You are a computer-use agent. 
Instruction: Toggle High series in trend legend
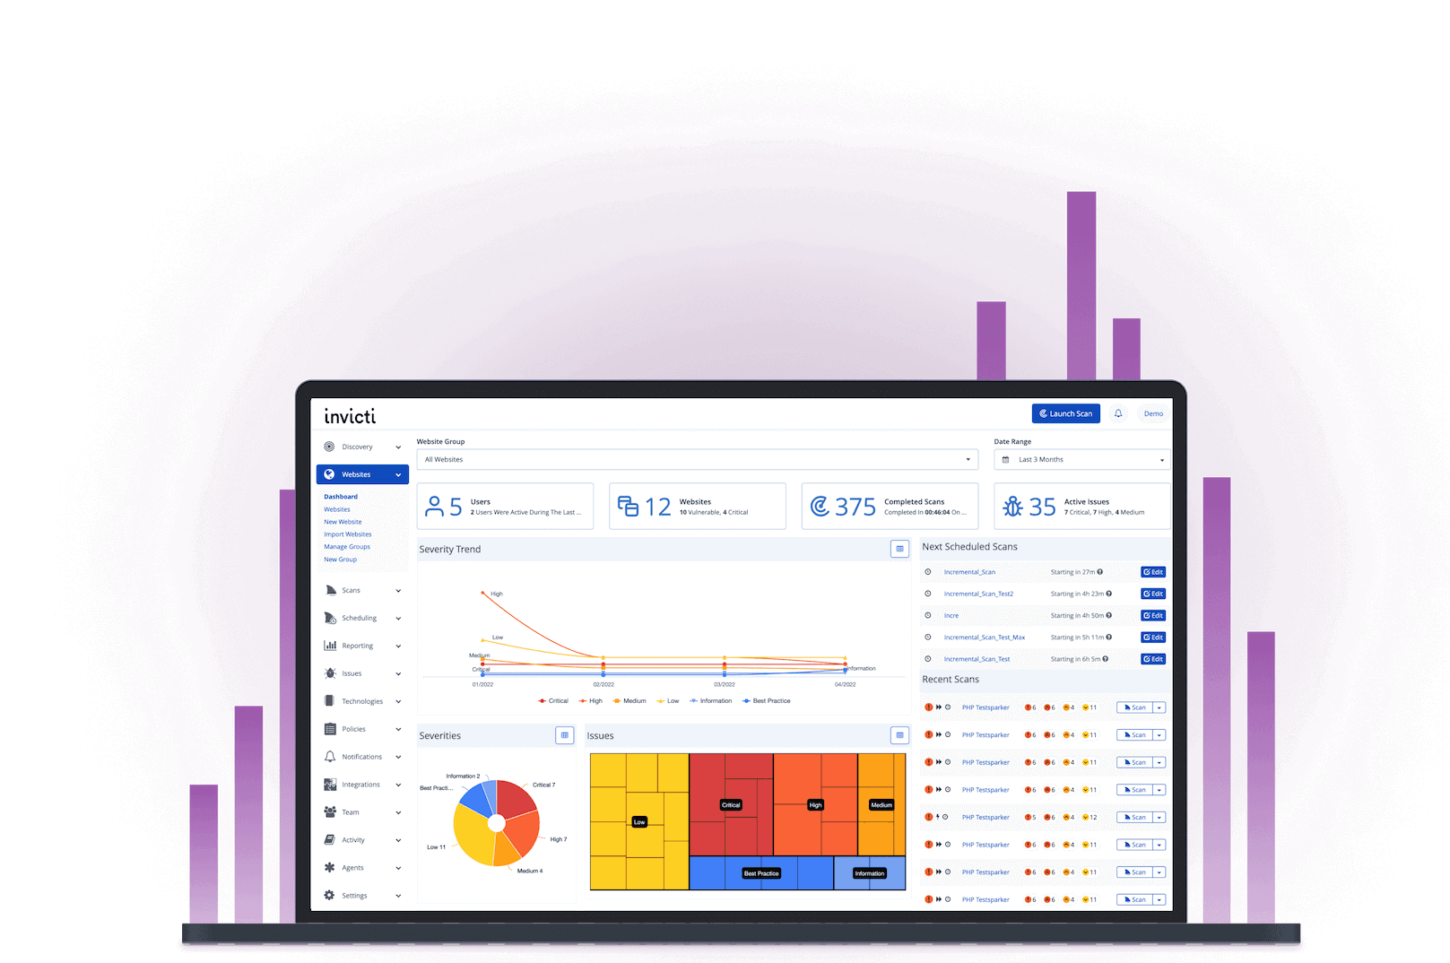pyautogui.click(x=591, y=701)
